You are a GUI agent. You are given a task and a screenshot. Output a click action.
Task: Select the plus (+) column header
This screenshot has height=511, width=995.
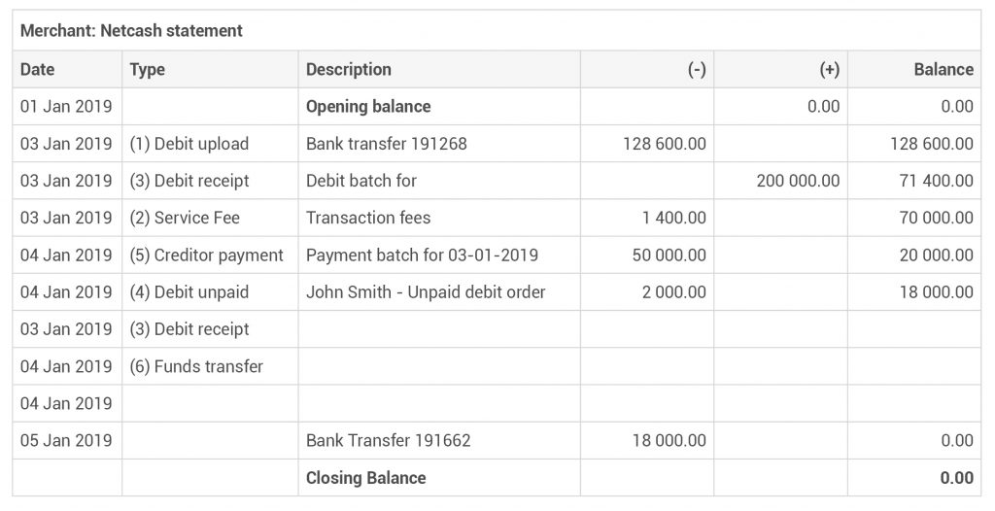[830, 70]
